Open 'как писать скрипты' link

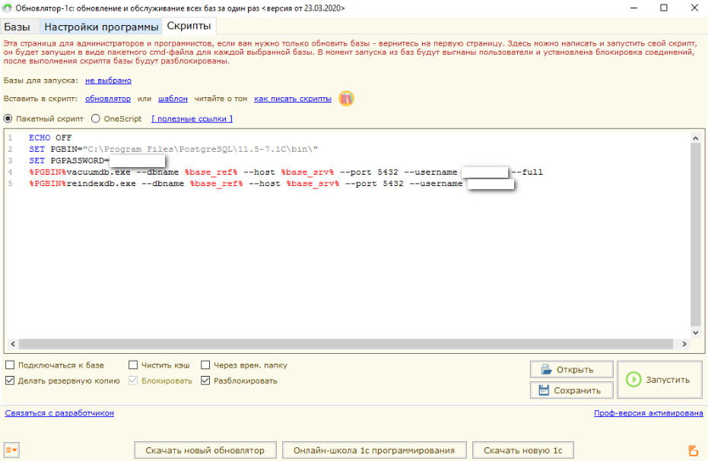click(293, 98)
